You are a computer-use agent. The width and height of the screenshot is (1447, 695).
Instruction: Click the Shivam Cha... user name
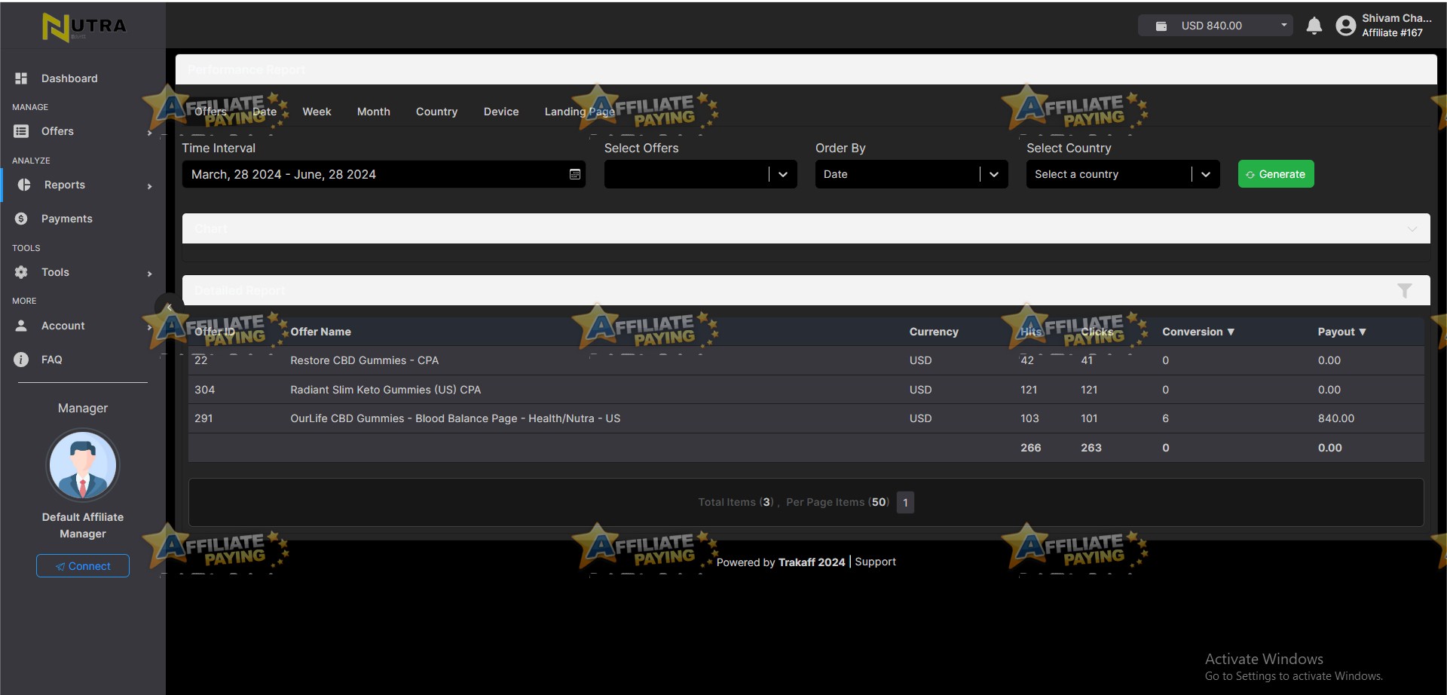[x=1397, y=18]
